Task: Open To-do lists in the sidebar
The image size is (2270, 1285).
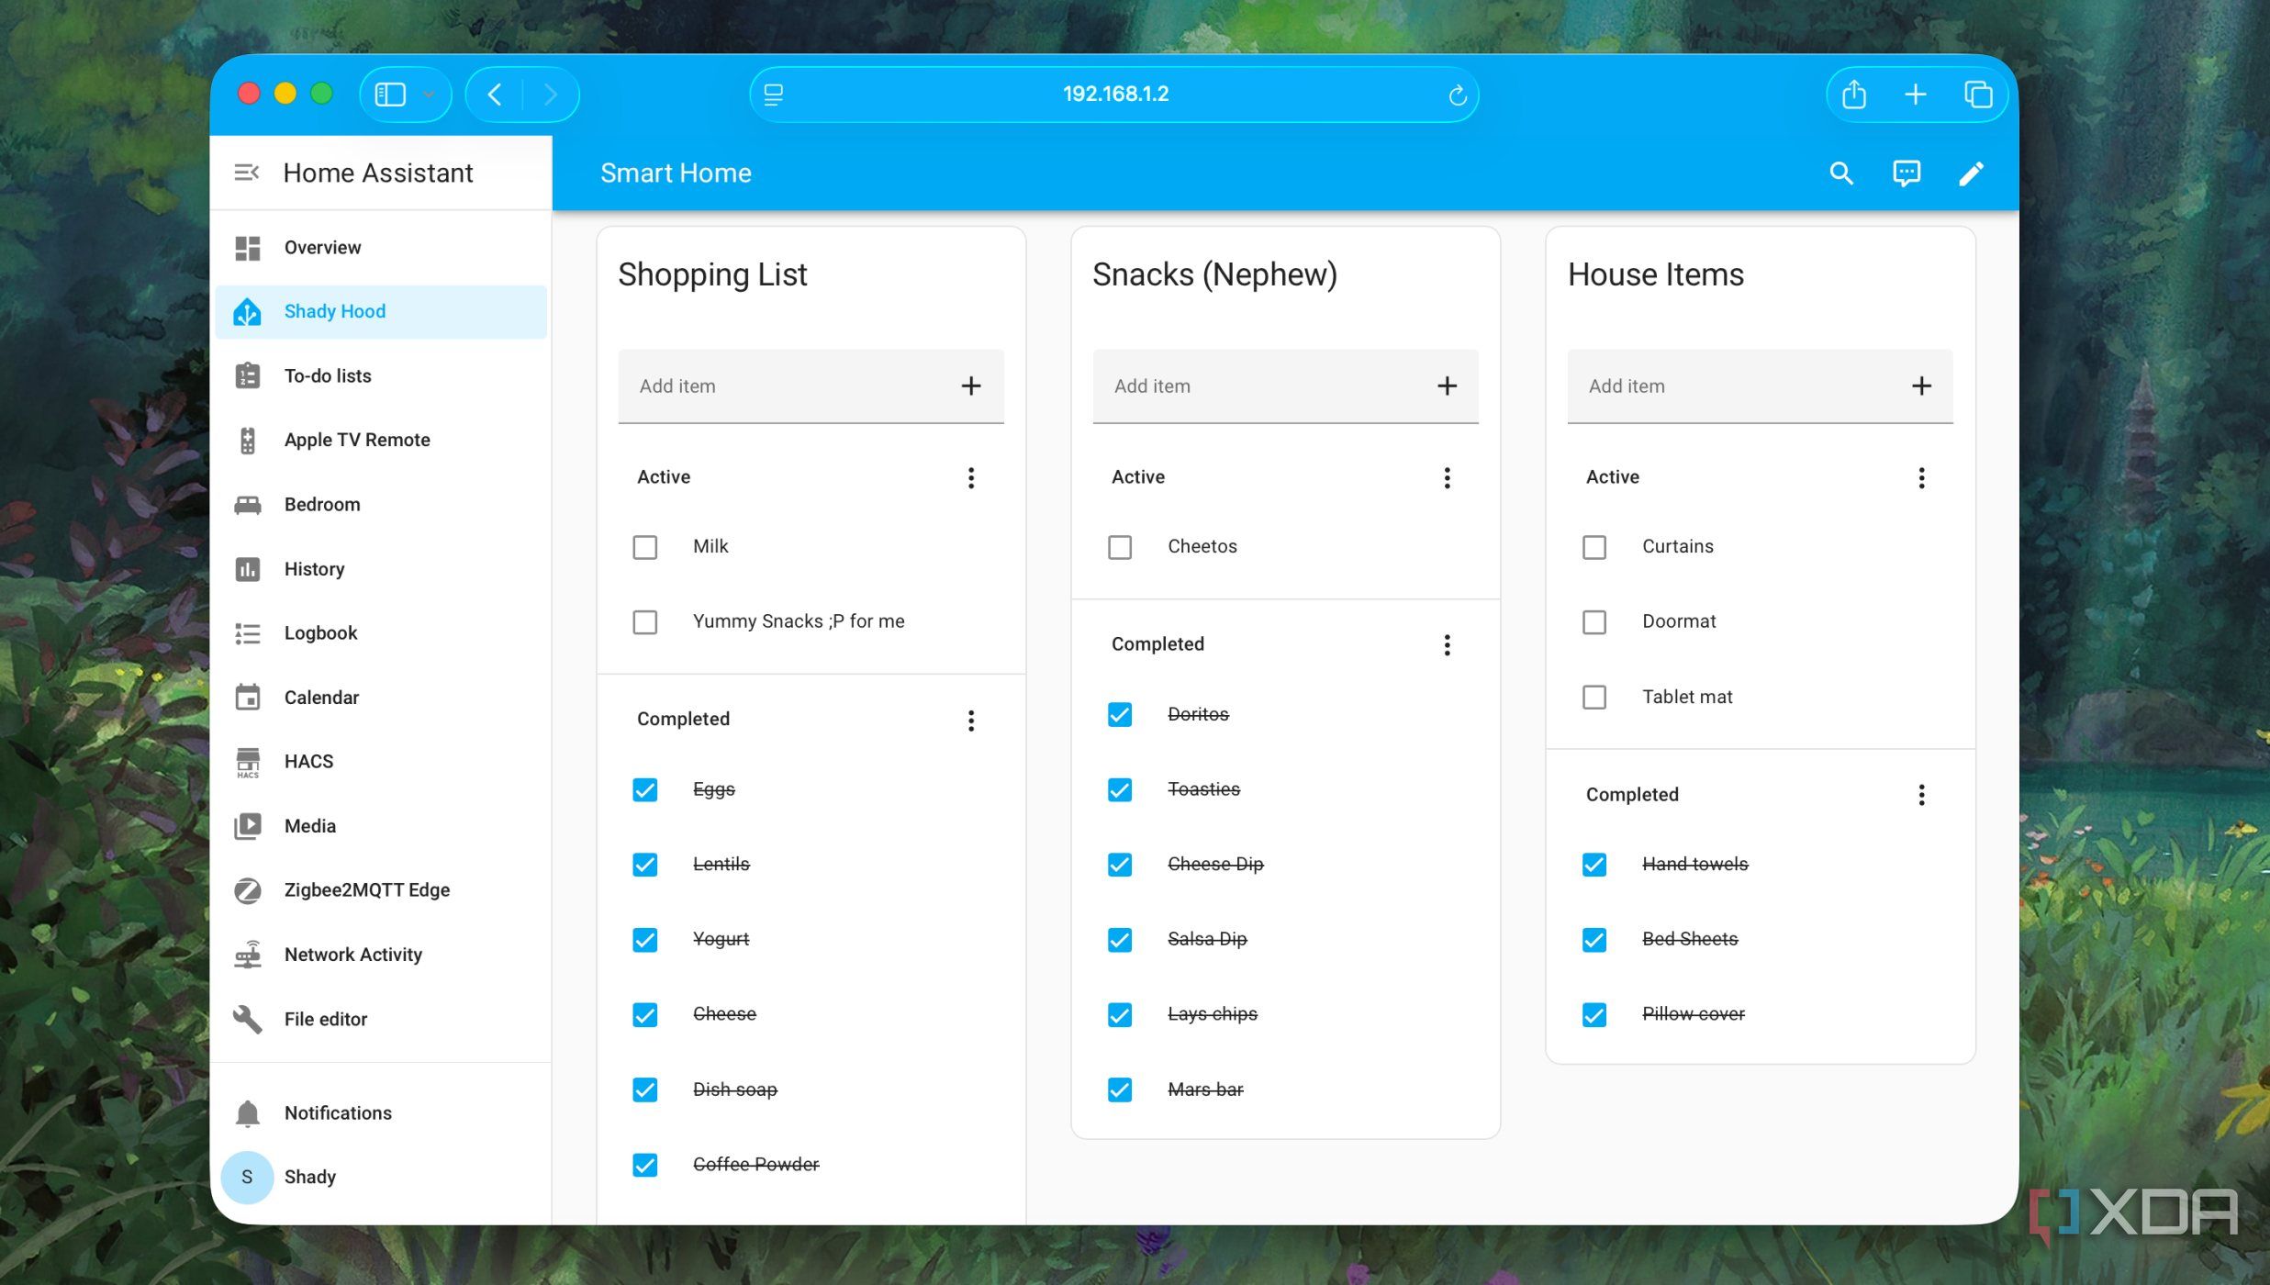Action: click(x=382, y=376)
